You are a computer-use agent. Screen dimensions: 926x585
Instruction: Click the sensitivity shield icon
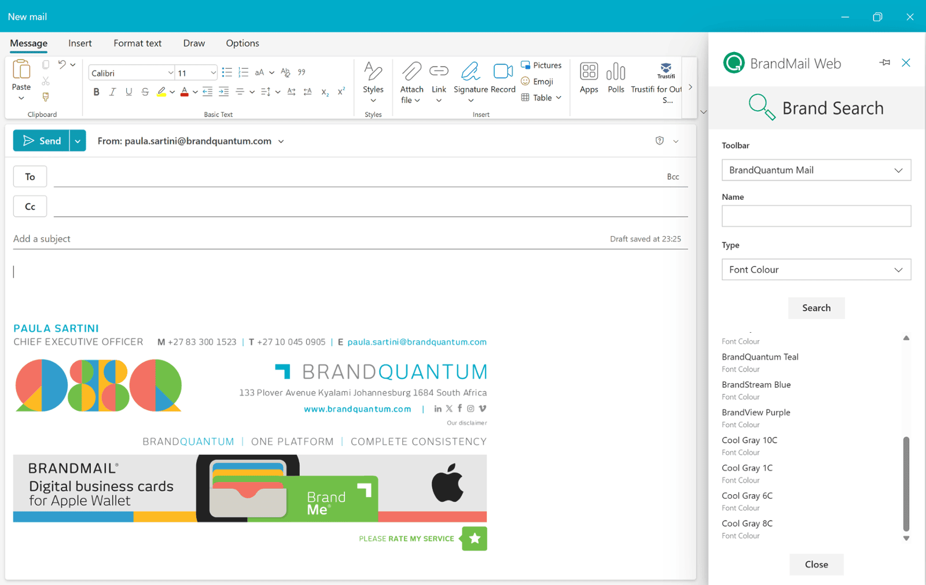[659, 141]
